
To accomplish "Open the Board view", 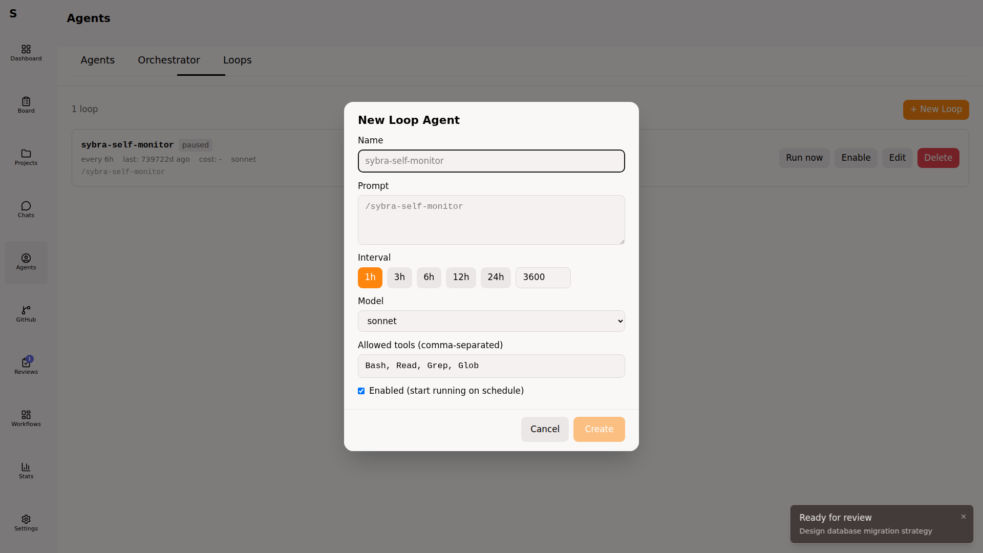I will 26,104.
